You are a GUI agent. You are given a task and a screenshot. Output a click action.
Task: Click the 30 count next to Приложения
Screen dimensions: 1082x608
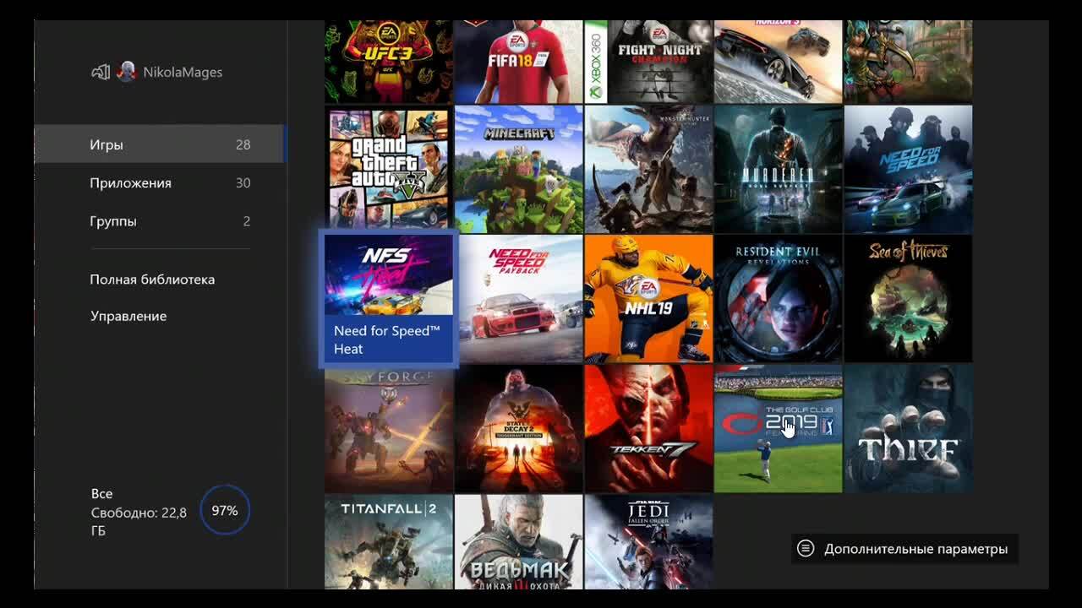click(243, 182)
